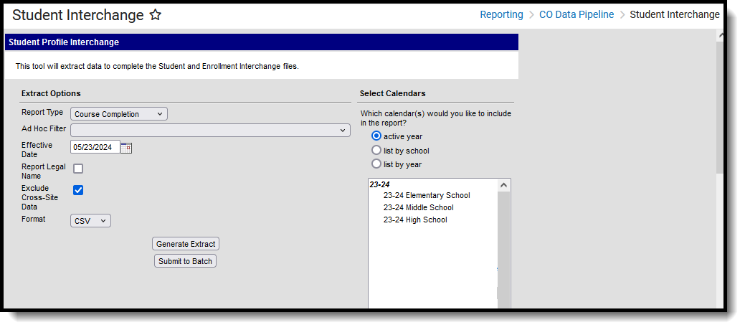Screen dimensions: 745x330
Task: Mark Student Interchange as favorite star
Action: 156,15
